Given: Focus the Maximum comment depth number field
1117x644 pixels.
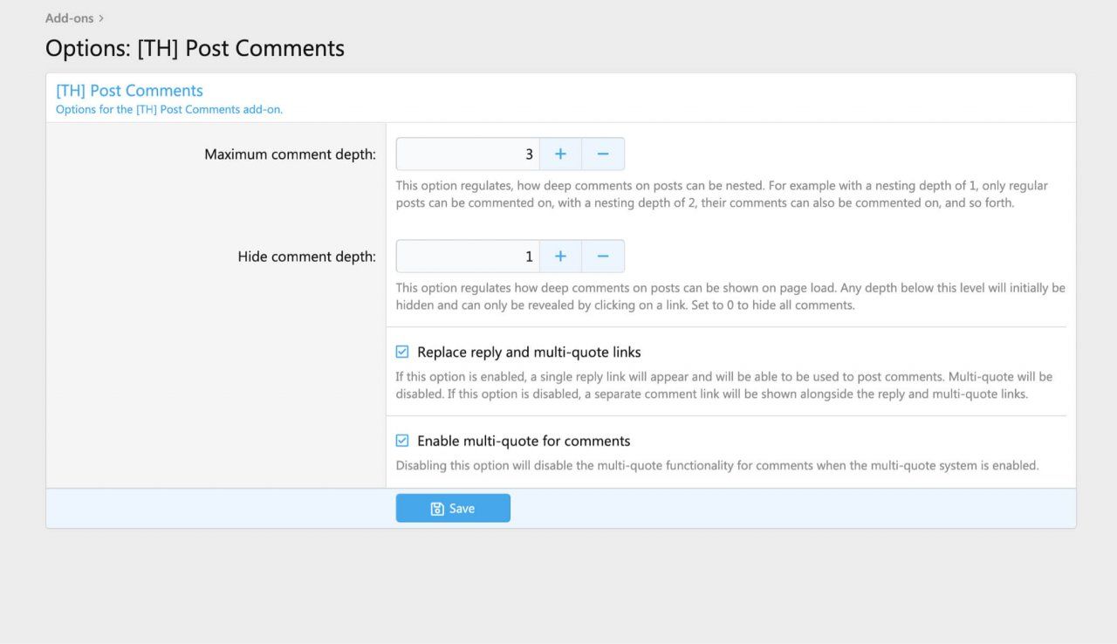Looking at the screenshot, I should tap(468, 154).
